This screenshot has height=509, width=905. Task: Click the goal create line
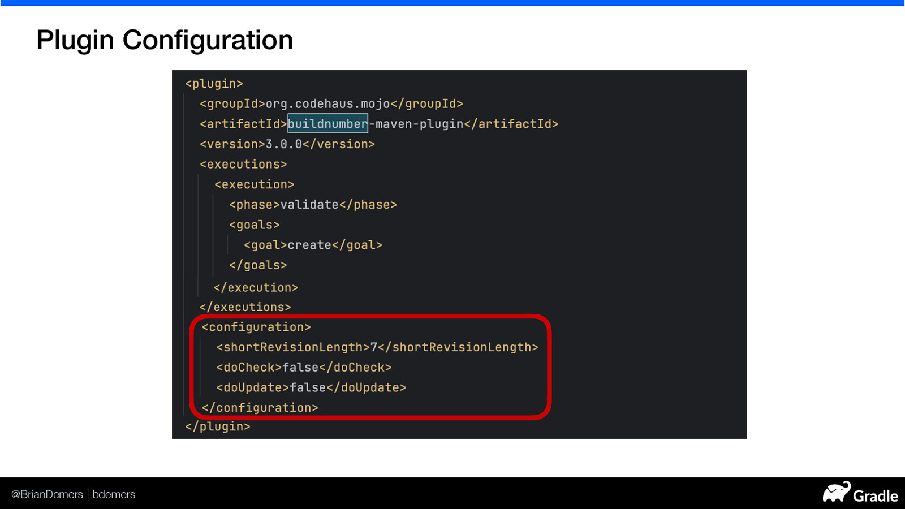point(313,245)
